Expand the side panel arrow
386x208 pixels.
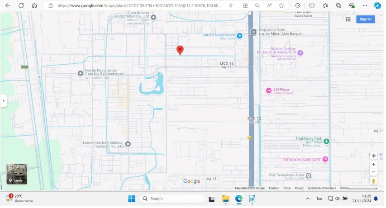tap(4, 101)
